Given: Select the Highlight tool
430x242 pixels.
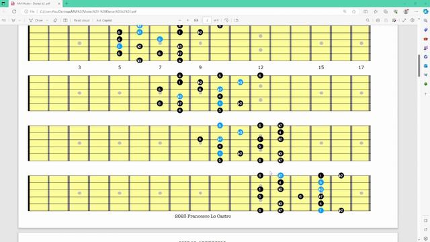Looking at the screenshot, I should pyautogui.click(x=13, y=20).
